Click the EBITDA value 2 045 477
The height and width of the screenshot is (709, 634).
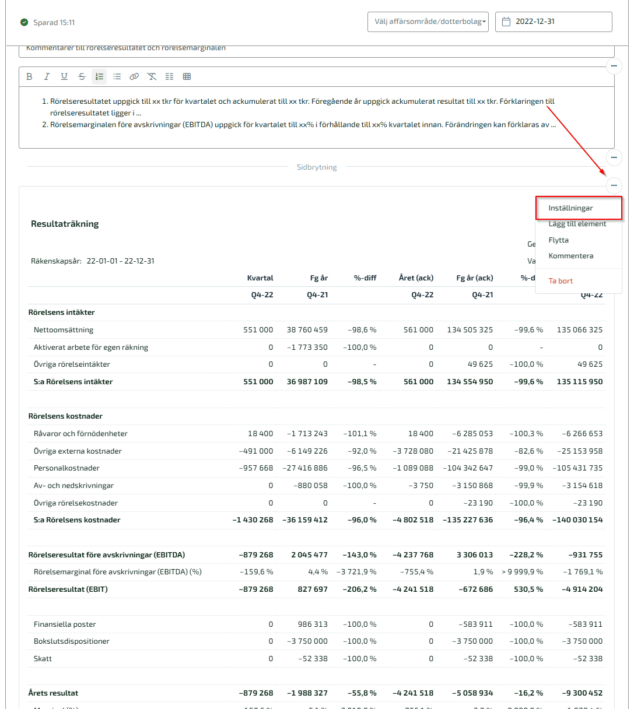[x=310, y=555]
